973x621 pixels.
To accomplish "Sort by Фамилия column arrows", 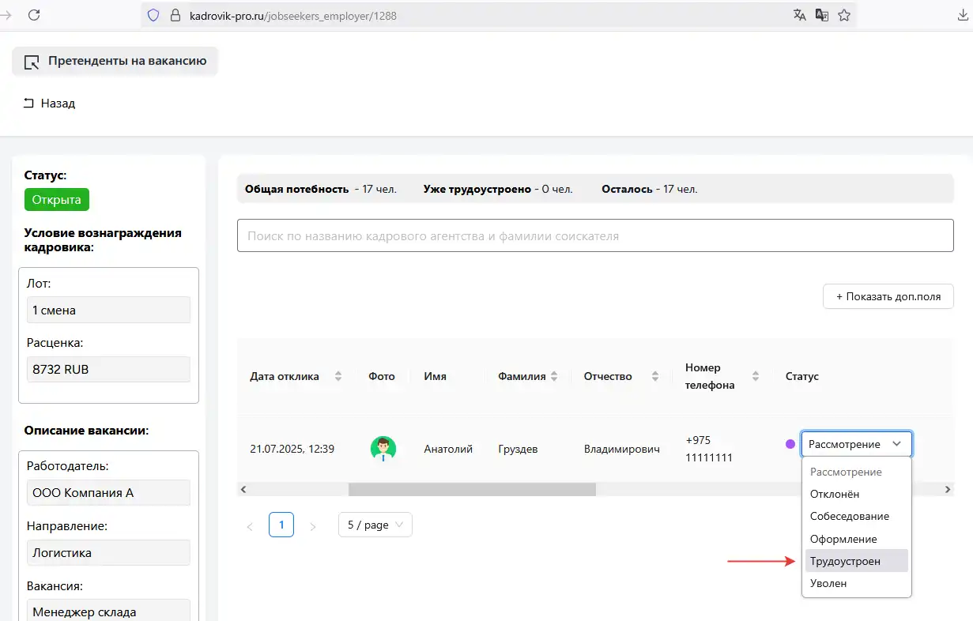I will (x=554, y=376).
